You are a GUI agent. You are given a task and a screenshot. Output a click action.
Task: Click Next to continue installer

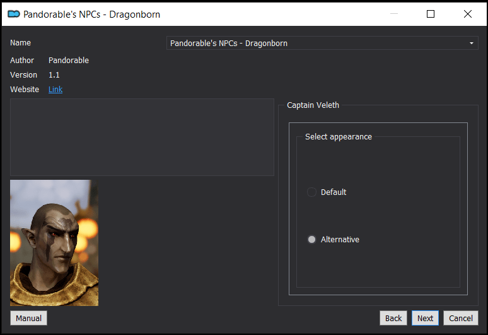click(425, 318)
